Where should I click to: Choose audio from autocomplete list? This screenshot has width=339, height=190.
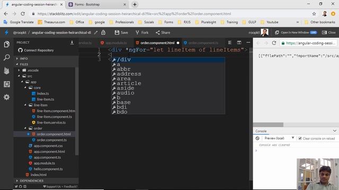168,93
